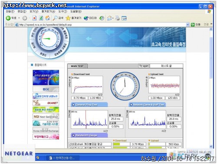Click the Network Game & VoIP Test plus icon

pos(131,105)
